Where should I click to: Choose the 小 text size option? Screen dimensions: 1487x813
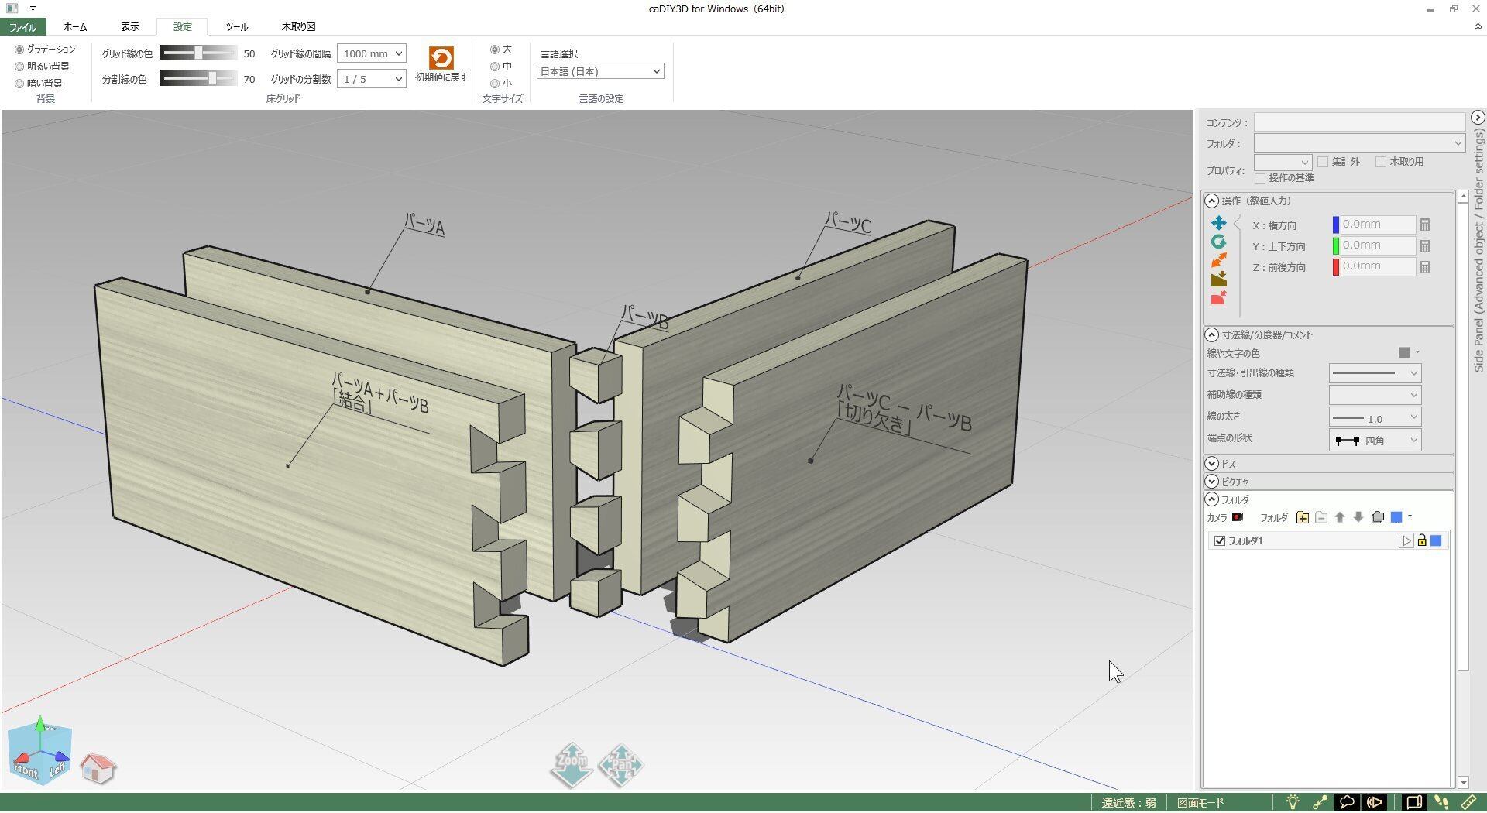(x=495, y=84)
